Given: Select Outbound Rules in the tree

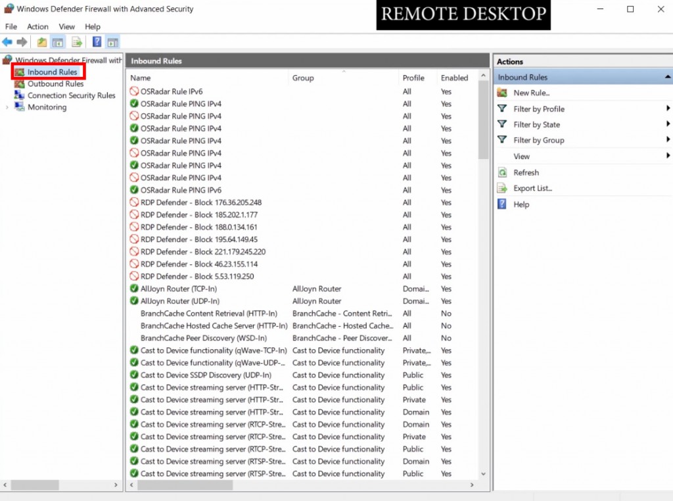Looking at the screenshot, I should [x=55, y=83].
